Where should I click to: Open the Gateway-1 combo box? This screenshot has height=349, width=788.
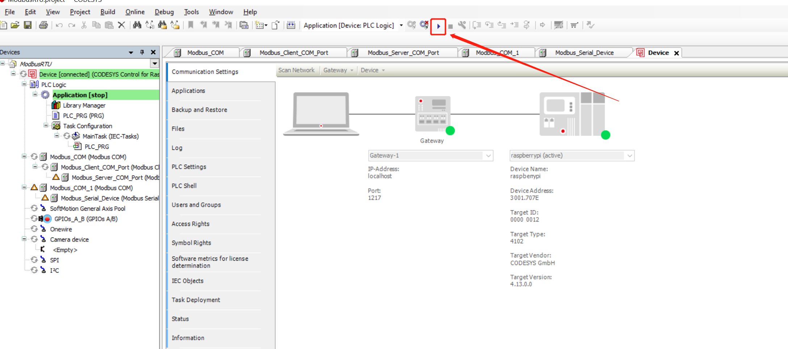point(431,155)
